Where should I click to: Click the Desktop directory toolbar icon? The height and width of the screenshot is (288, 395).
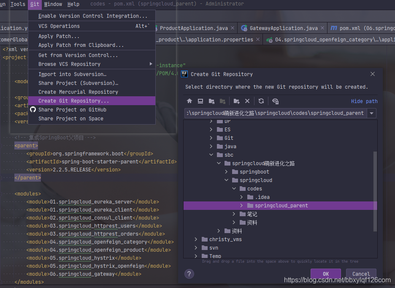(x=200, y=101)
